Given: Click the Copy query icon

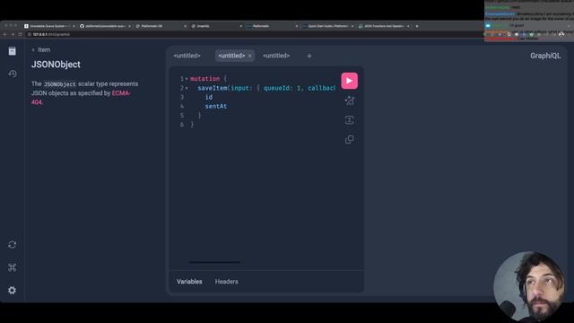Looking at the screenshot, I should 349,139.
